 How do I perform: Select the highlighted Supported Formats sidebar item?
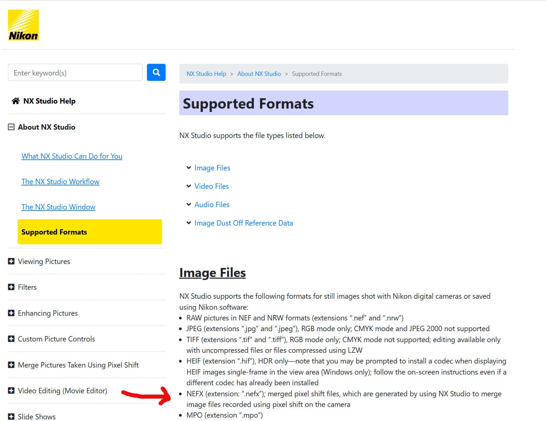[89, 232]
